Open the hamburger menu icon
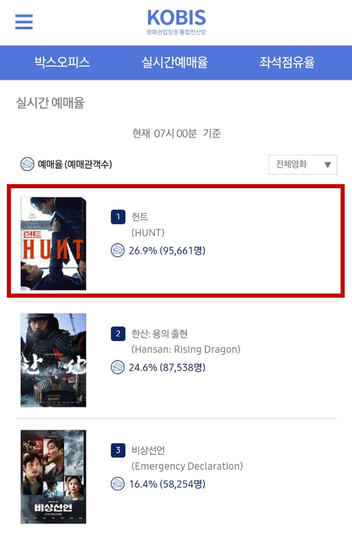Image resolution: width=352 pixels, height=534 pixels. click(x=24, y=22)
